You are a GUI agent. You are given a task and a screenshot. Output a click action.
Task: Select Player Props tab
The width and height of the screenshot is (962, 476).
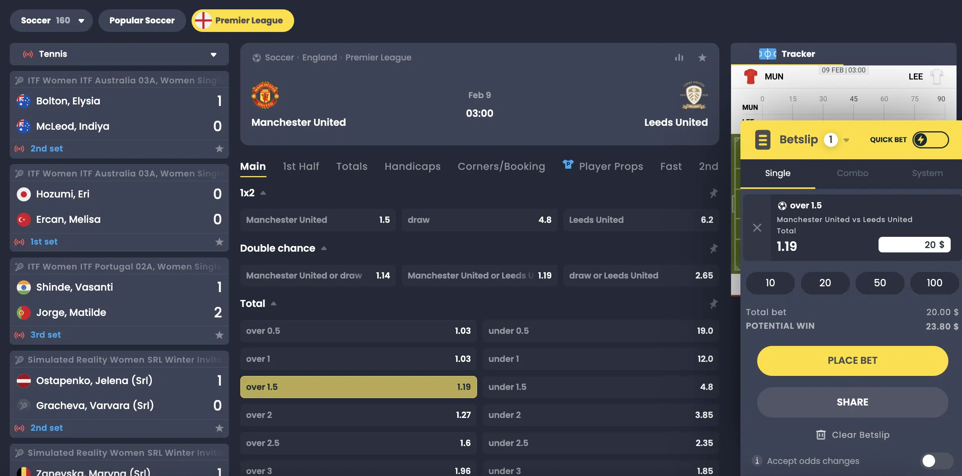click(x=603, y=166)
